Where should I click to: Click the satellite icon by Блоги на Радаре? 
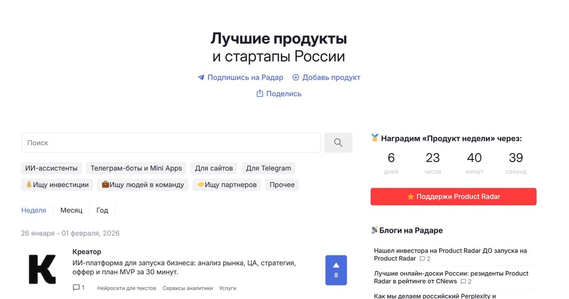pyautogui.click(x=375, y=230)
